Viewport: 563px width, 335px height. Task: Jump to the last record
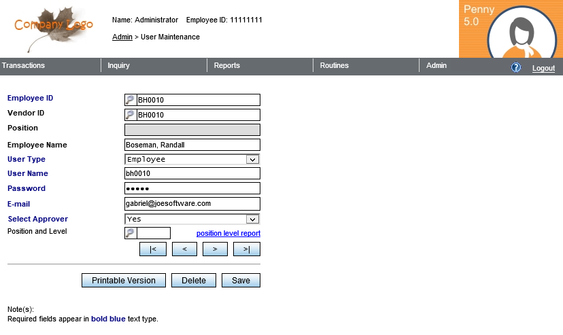[246, 249]
